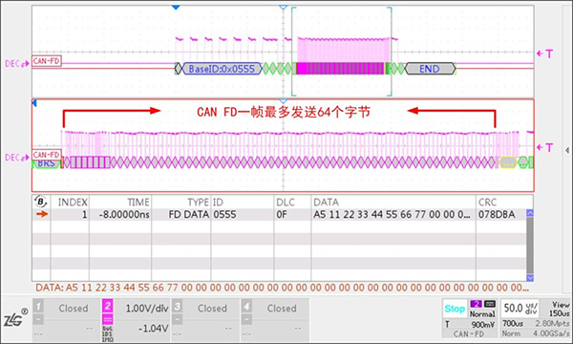
Task: Select the CRC column header
Action: click(487, 203)
